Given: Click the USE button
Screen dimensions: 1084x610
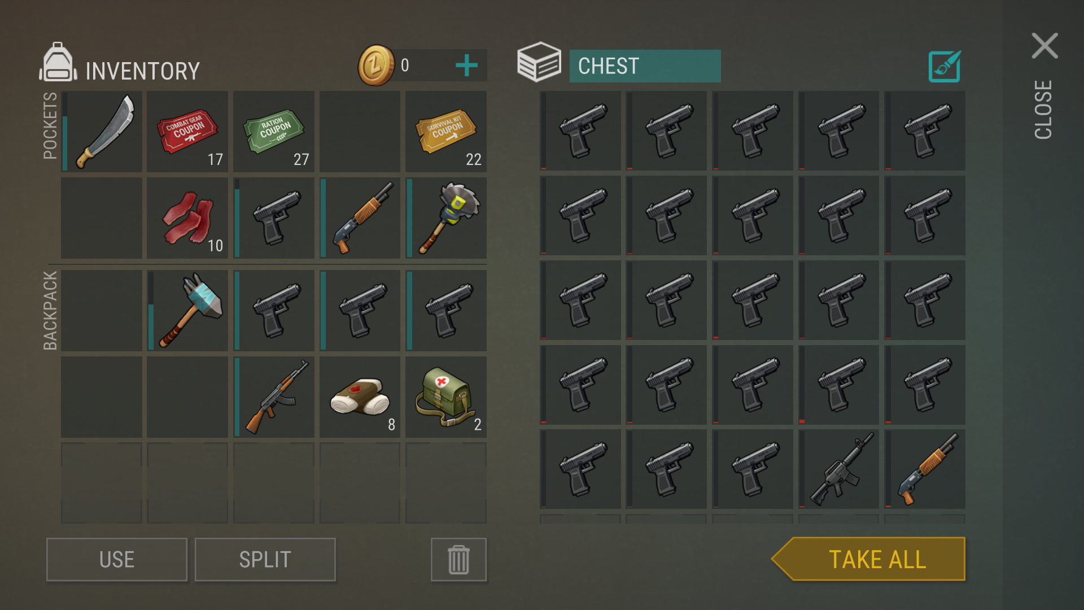Looking at the screenshot, I should coord(117,559).
